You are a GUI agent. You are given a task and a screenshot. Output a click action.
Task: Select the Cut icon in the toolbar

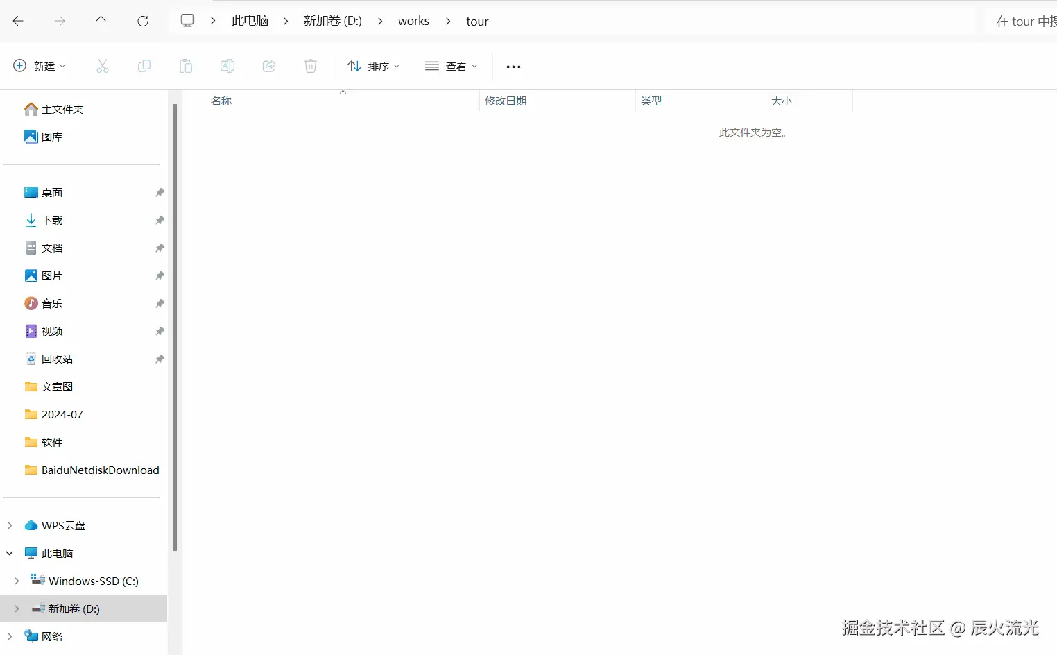coord(103,66)
